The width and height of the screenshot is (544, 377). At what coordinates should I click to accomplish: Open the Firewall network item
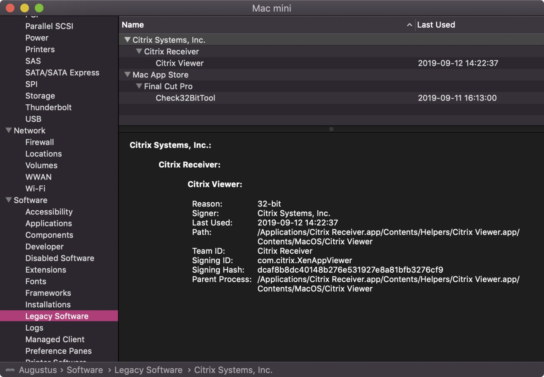coord(39,142)
